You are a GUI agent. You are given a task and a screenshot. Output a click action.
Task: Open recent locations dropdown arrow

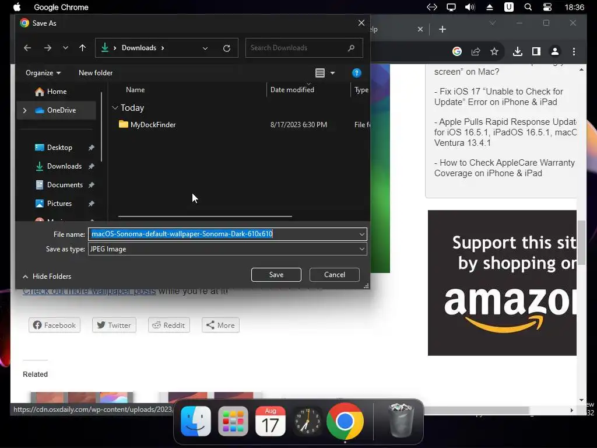(65, 48)
